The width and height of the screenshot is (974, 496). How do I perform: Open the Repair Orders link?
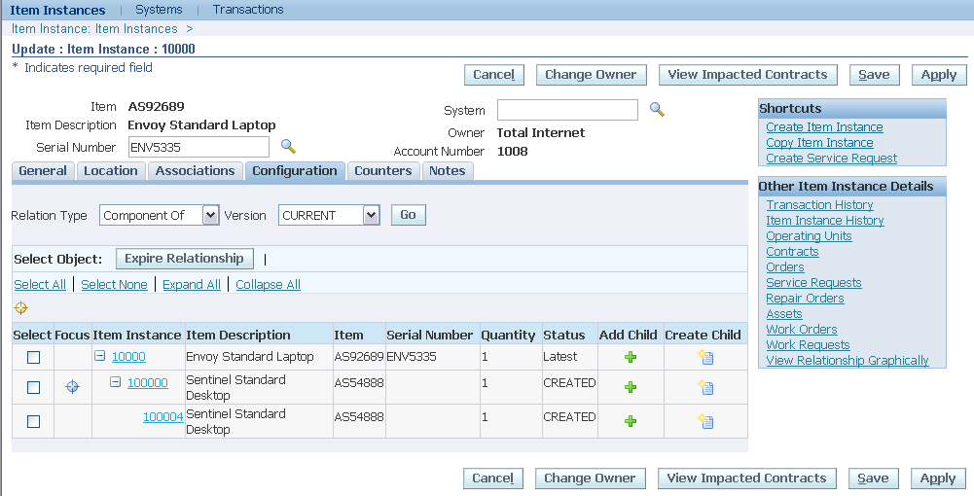(x=805, y=298)
